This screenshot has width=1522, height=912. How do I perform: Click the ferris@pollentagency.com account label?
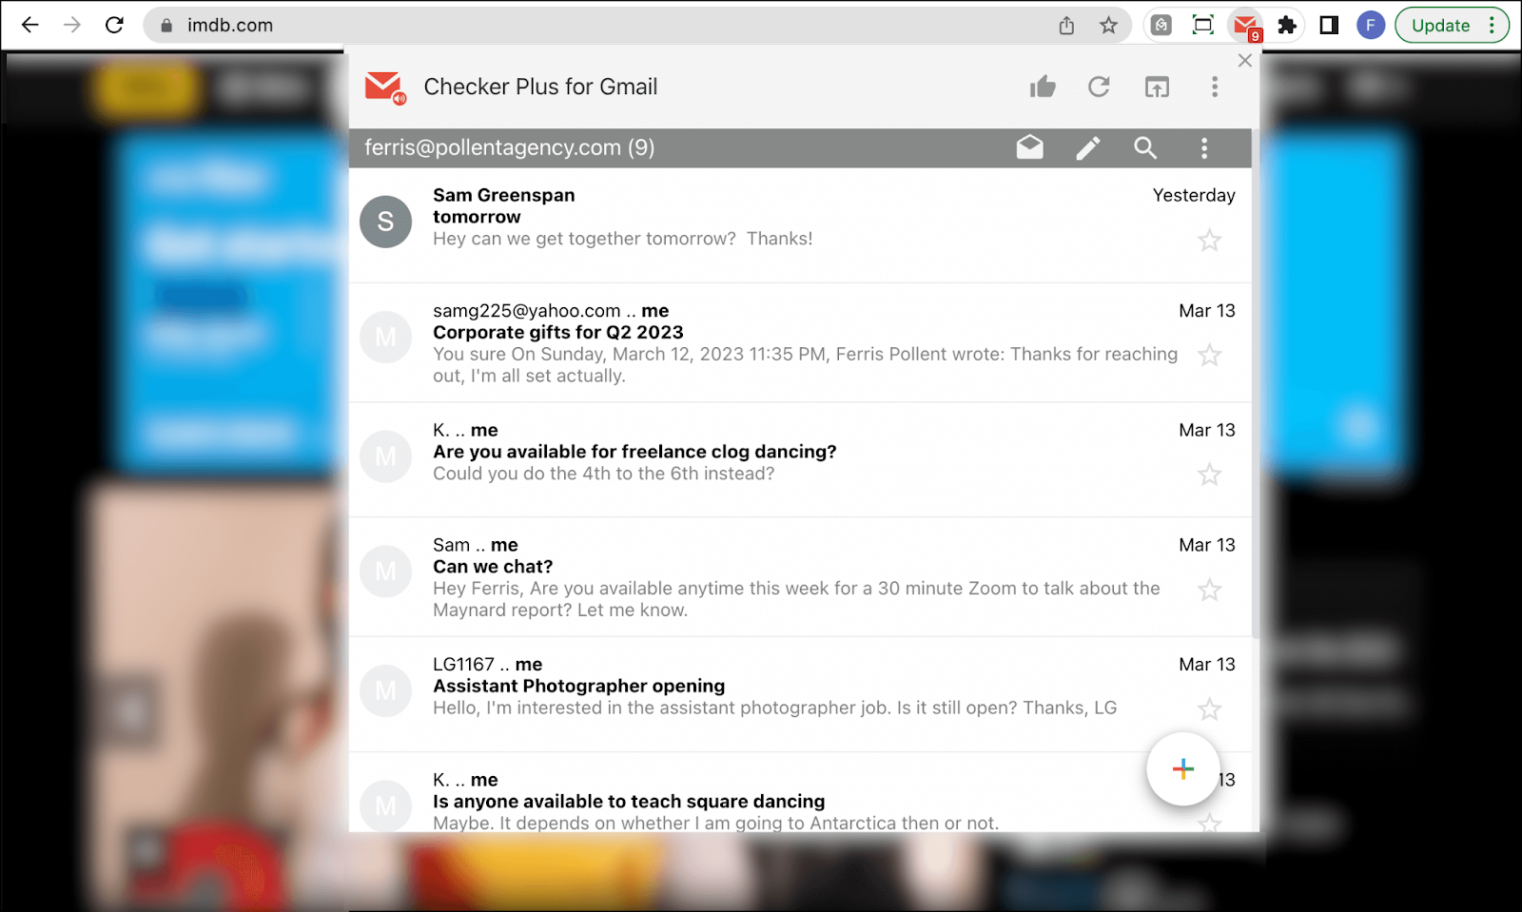tap(509, 147)
